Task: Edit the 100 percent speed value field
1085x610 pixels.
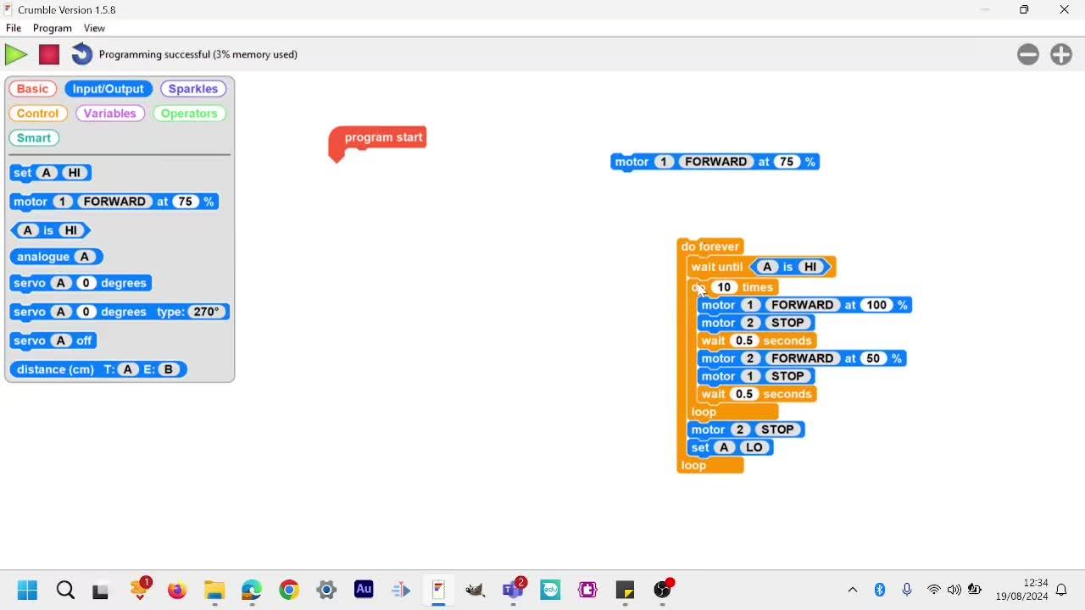Action: point(877,305)
